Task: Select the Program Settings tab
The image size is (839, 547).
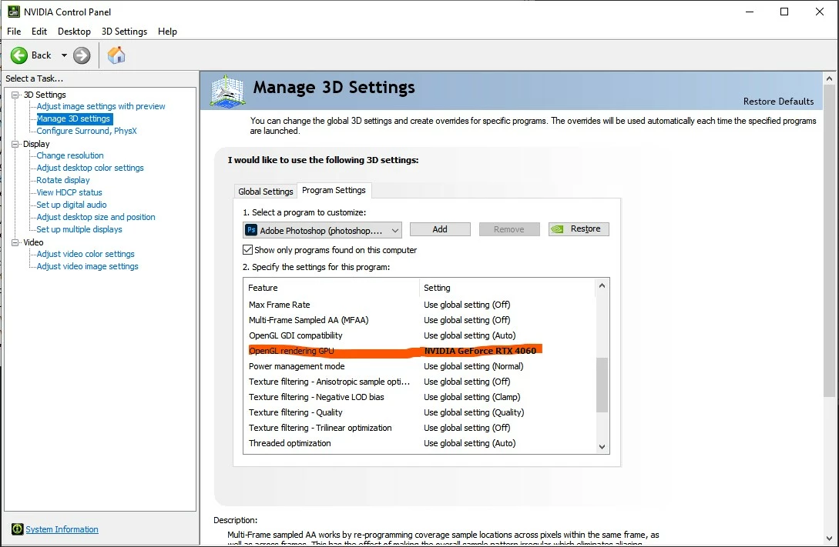Action: pos(334,190)
